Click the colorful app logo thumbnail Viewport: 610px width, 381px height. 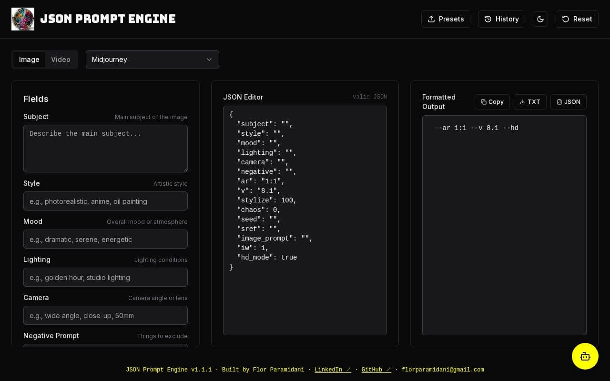click(23, 19)
